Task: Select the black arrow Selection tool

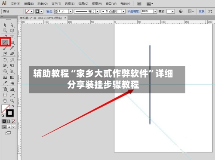Action: coord(5,25)
